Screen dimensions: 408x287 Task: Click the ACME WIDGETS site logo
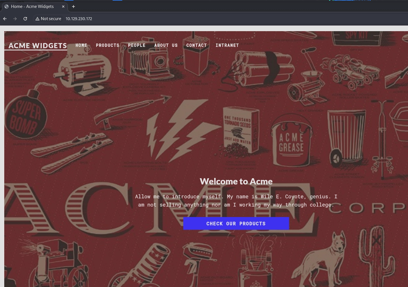pyautogui.click(x=38, y=46)
